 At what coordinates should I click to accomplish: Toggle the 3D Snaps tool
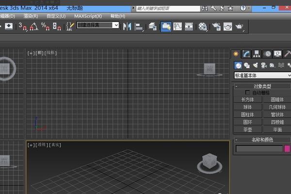pos(22,27)
